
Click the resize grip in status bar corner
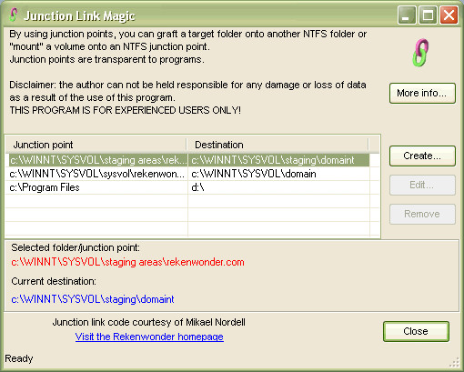click(x=454, y=362)
